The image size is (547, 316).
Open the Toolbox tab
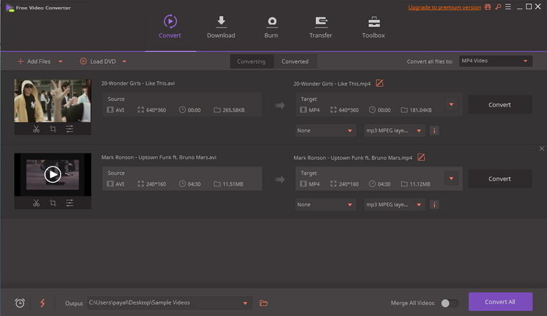pos(373,28)
